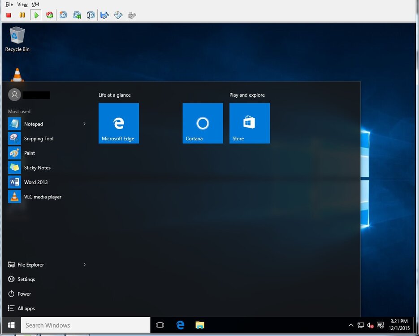419x336 pixels.
Task: Open Recycle Bin on the desktop
Action: click(x=17, y=39)
